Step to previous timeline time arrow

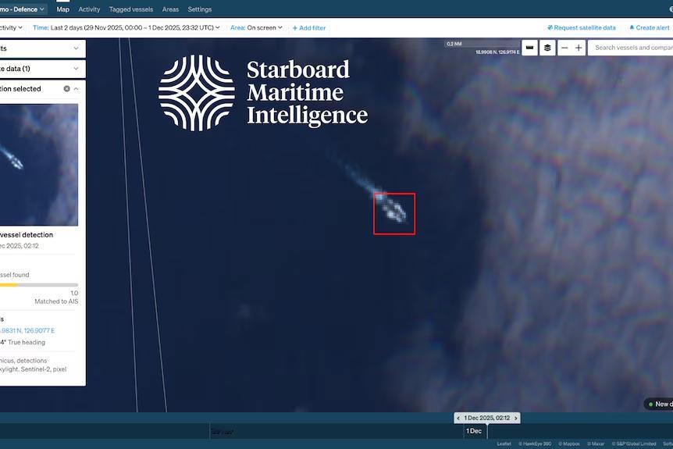pyautogui.click(x=458, y=418)
